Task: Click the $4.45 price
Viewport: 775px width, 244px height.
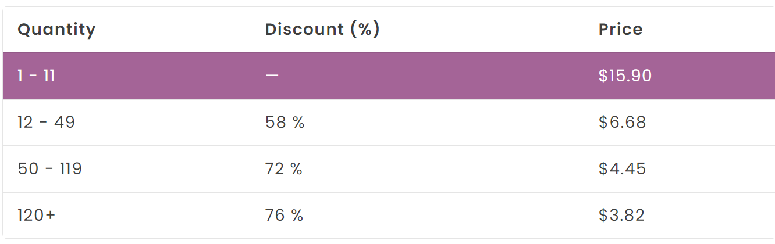Action: tap(622, 169)
